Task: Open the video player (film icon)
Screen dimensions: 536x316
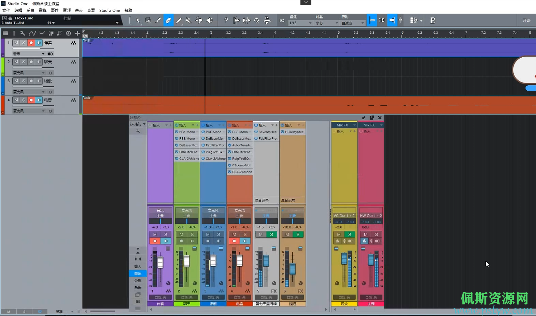Action: 433,20
